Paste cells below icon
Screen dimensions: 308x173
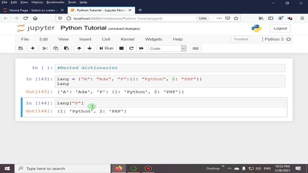pyautogui.click(x=66, y=48)
